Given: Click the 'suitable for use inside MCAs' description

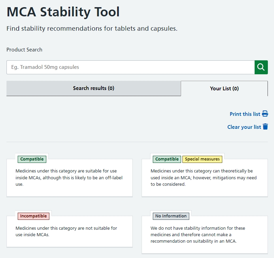Looking at the screenshot, I should pos(69,178).
